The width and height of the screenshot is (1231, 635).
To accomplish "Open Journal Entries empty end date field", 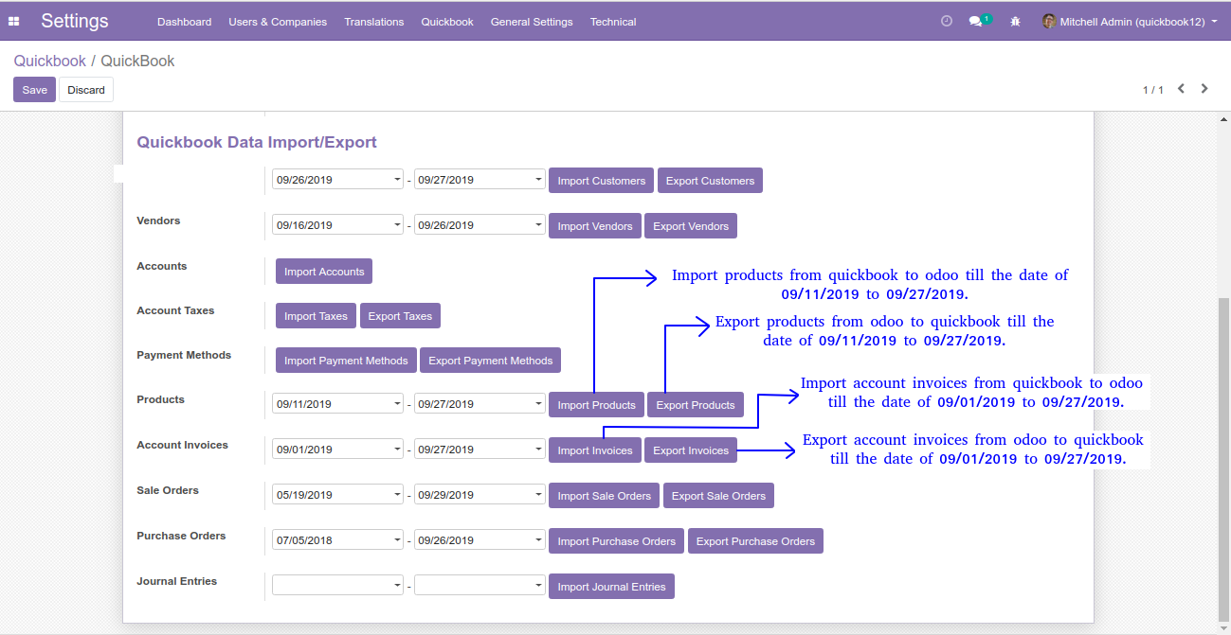I will pos(480,586).
